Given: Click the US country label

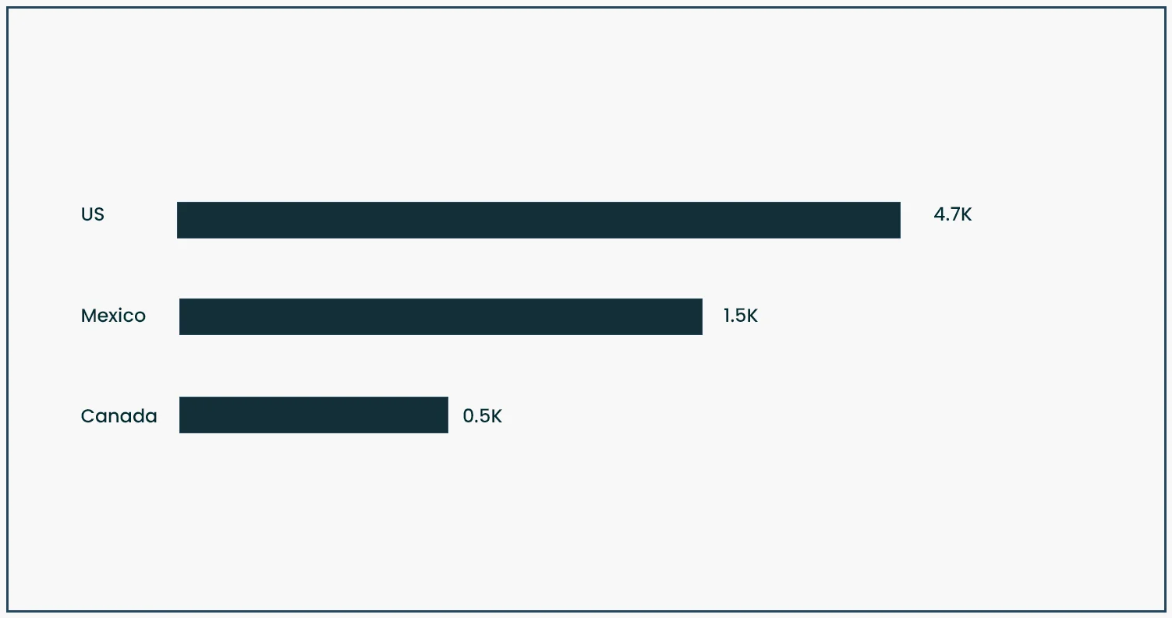Looking at the screenshot, I should 93,214.
